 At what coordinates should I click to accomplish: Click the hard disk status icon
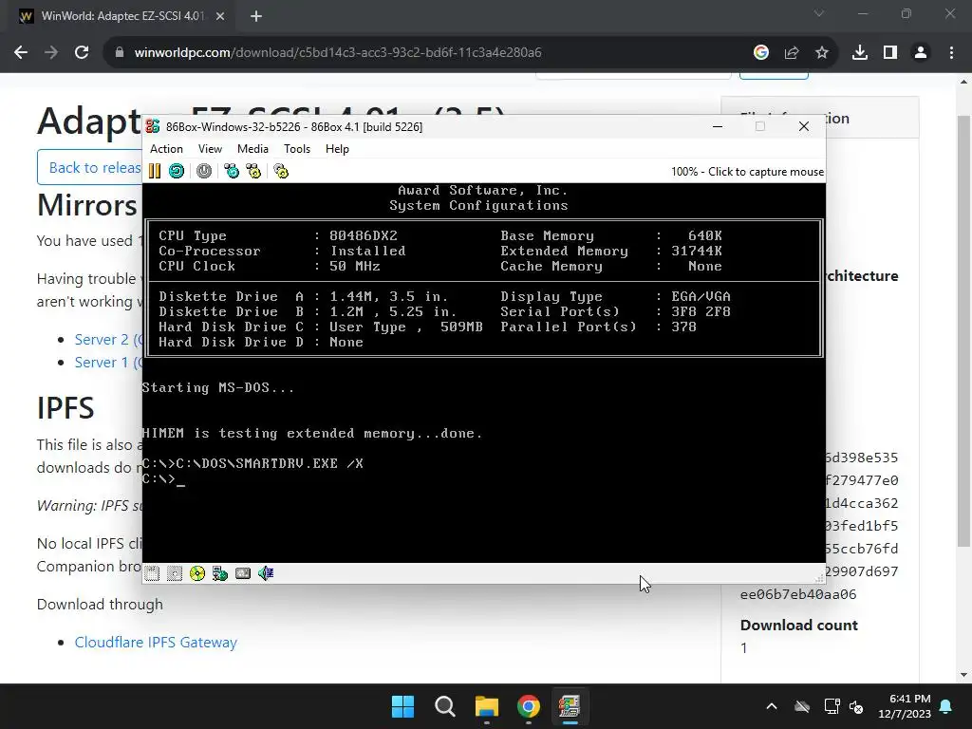pyautogui.click(x=243, y=573)
